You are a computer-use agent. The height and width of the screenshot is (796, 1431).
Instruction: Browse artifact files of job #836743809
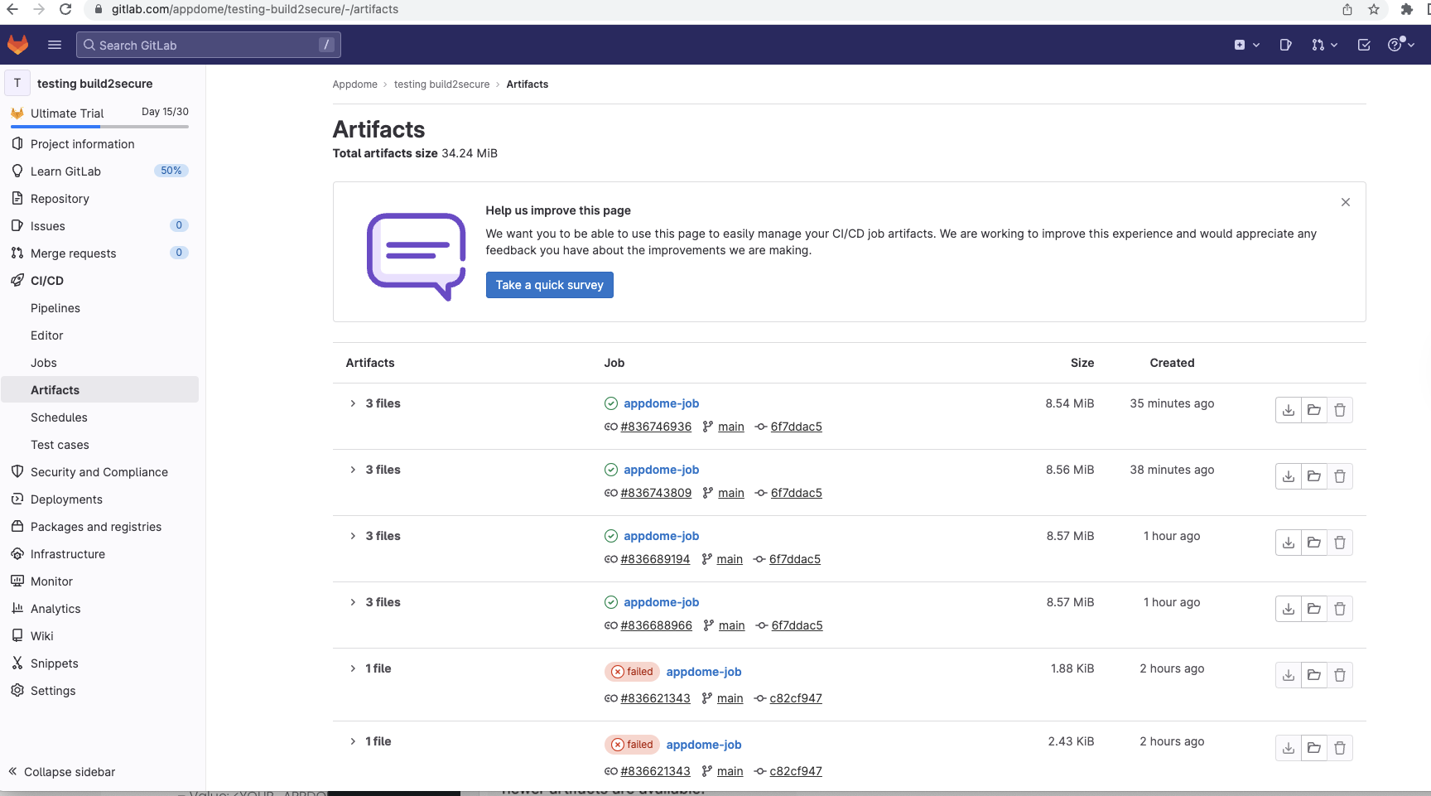(x=1314, y=475)
